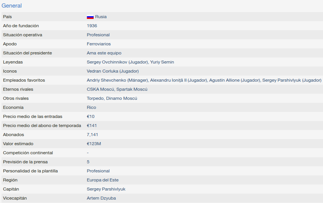This screenshot has height=203, width=323.
Task: Click the Economía label
Action: [13, 107]
